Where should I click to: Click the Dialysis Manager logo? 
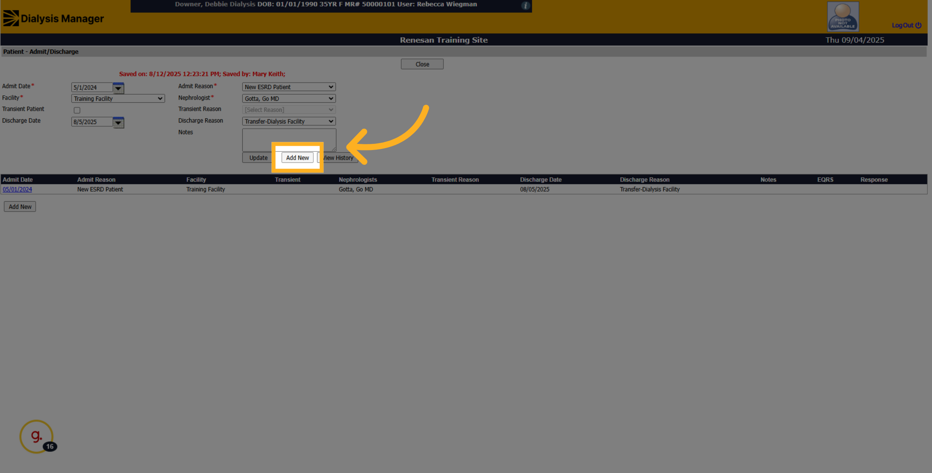[x=54, y=18]
